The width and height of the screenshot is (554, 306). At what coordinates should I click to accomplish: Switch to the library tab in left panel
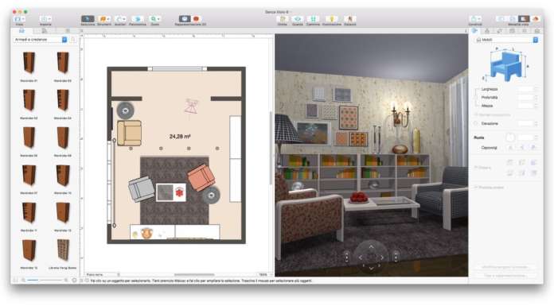[x=21, y=31]
